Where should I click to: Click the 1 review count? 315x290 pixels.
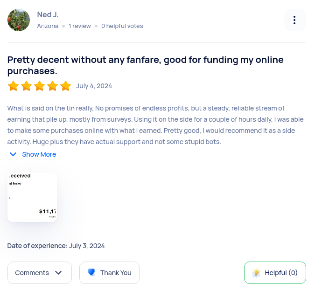pos(80,26)
